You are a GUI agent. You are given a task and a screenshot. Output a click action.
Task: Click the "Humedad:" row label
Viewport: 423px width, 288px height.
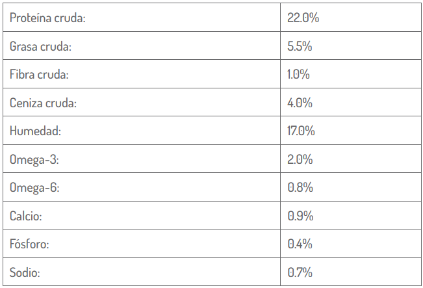coord(35,131)
